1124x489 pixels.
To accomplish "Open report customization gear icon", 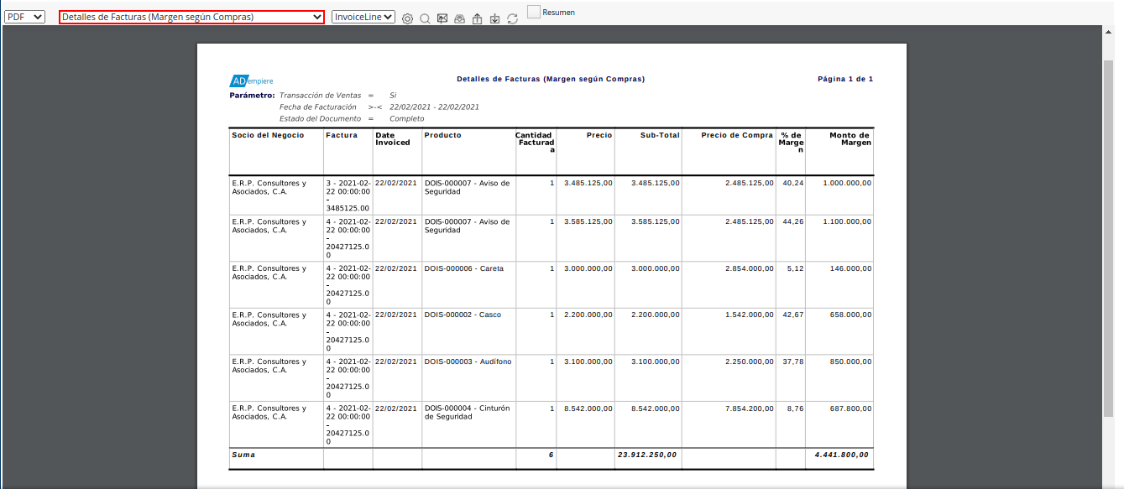I will tap(407, 18).
